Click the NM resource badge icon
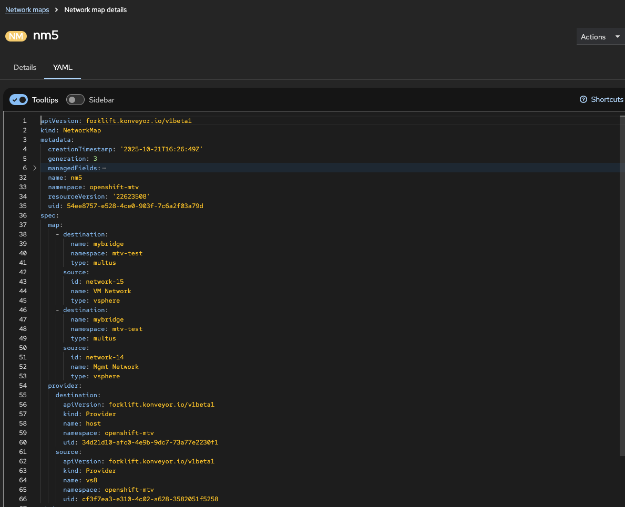This screenshot has height=507, width=625. click(16, 36)
